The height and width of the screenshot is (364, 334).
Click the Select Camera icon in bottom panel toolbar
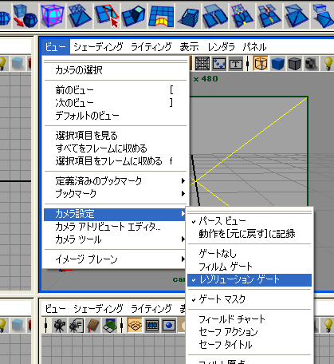[x=59, y=325]
